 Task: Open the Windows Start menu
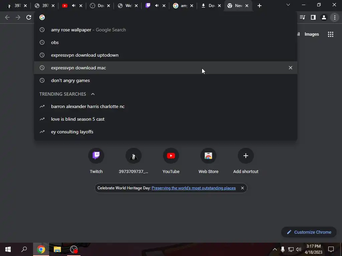coord(8,249)
